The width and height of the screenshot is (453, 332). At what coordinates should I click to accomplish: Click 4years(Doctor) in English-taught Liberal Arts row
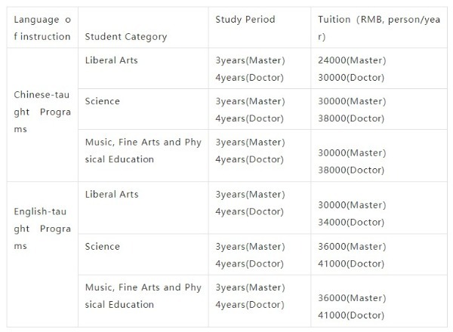pos(250,212)
